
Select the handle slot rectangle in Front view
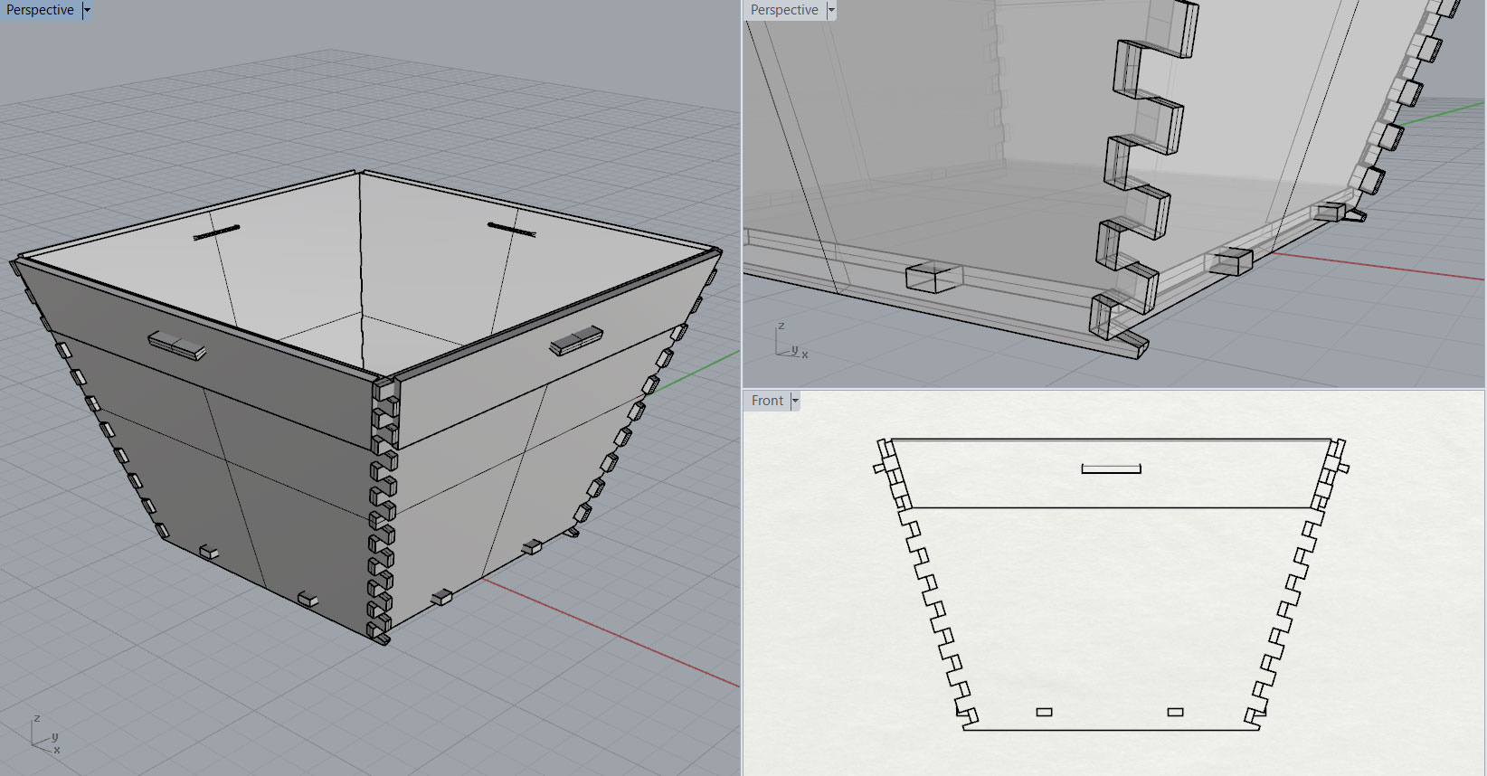1111,468
